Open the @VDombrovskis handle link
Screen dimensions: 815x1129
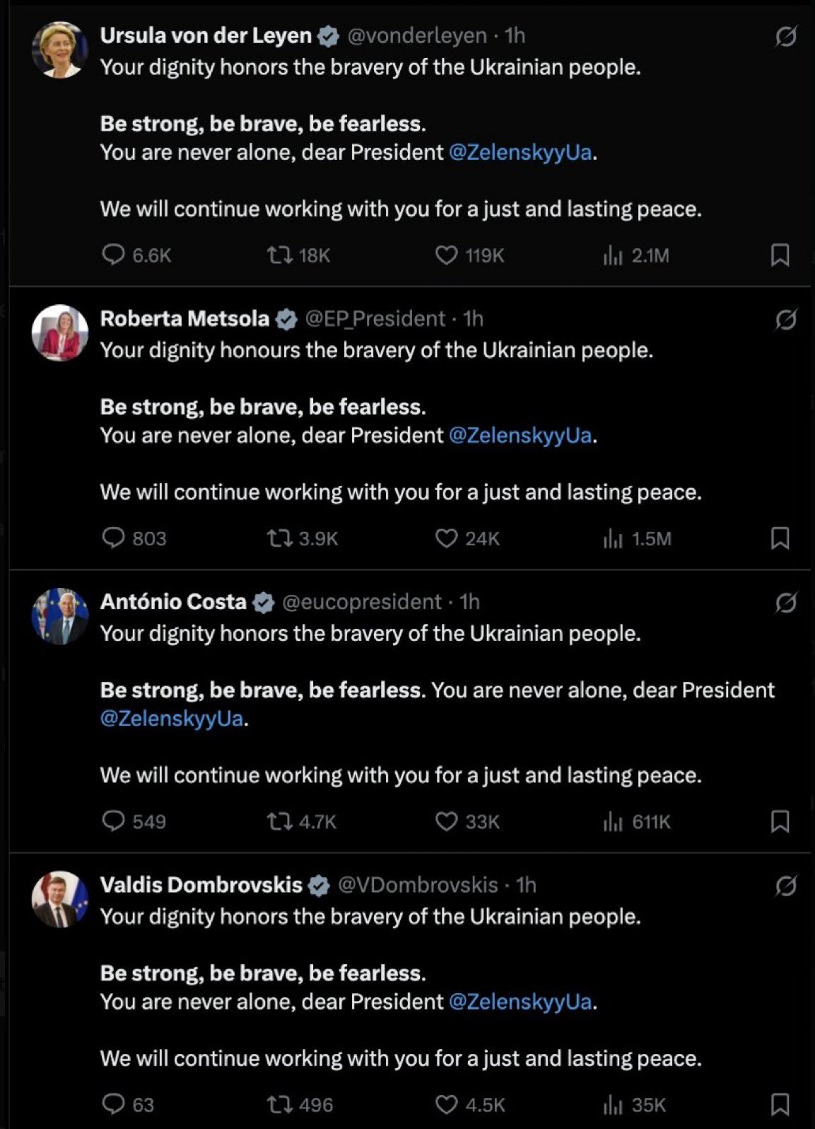point(418,885)
